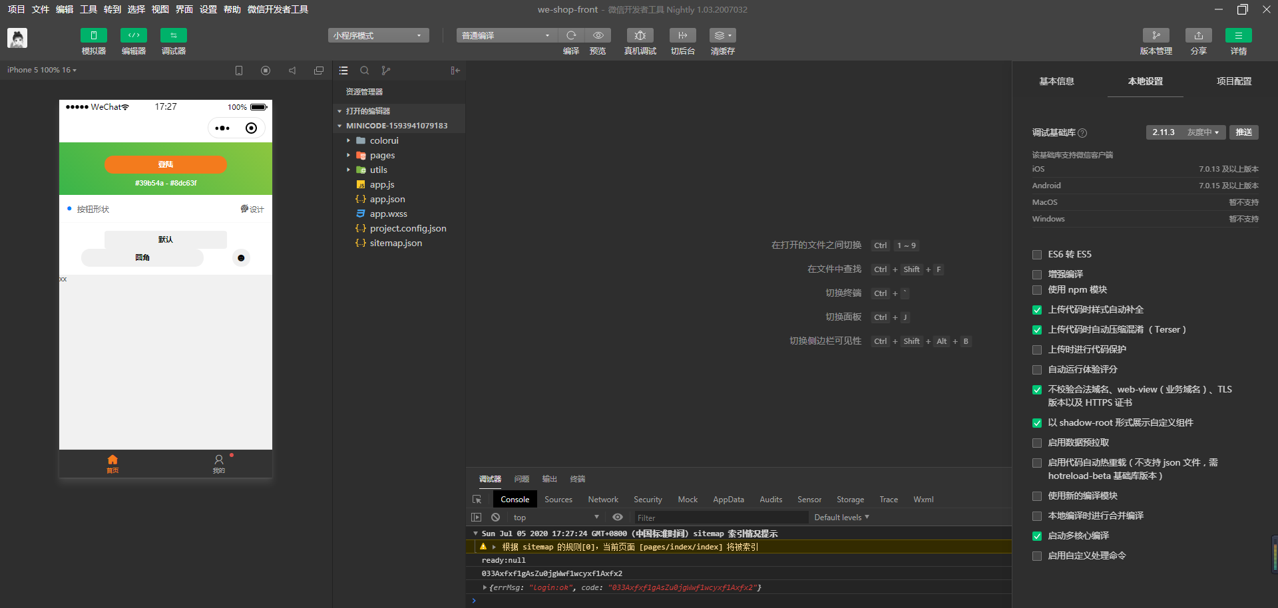Open the 设置 menu

pos(208,9)
